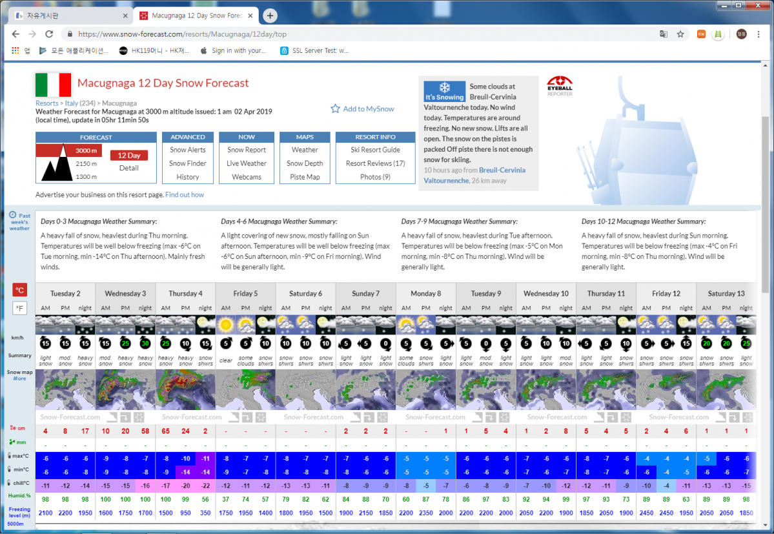Click the snowflake icon below Friday 5 snow map
Image resolution: width=774 pixels, height=534 pixels.
pyautogui.click(x=261, y=418)
